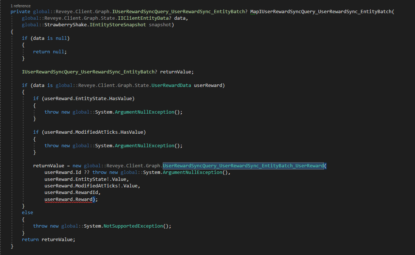415x255 pixels.
Task: Click the 'private' keyword in the method signature
Action: [x=20, y=12]
